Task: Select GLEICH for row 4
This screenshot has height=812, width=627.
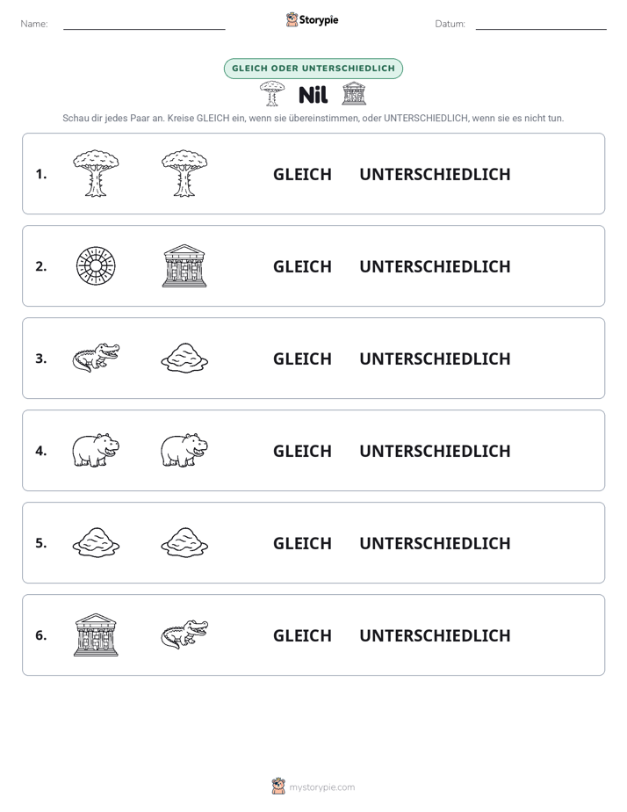Action: click(x=302, y=451)
